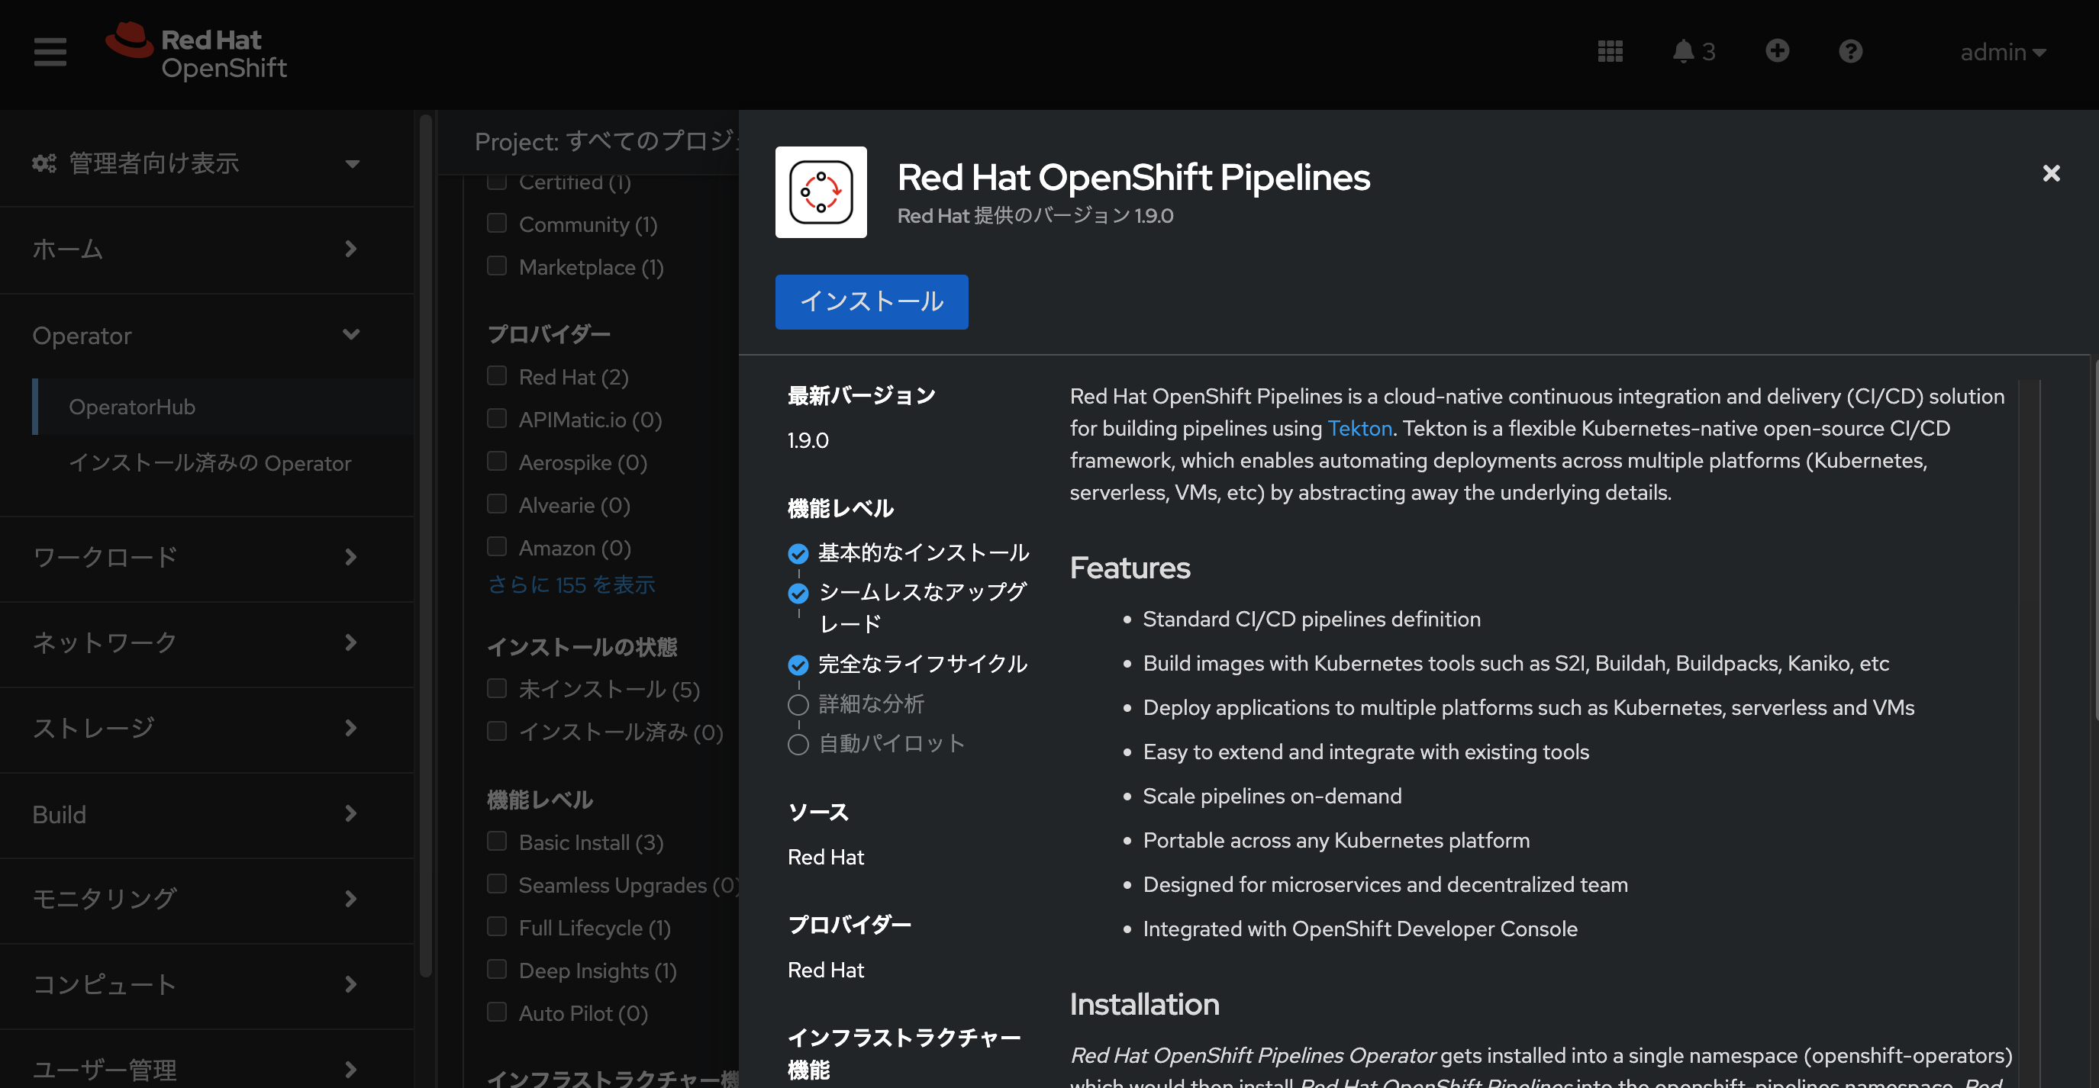This screenshot has height=1088, width=2099.
Task: Click the 自動パイロット empty circle
Action: click(x=798, y=745)
